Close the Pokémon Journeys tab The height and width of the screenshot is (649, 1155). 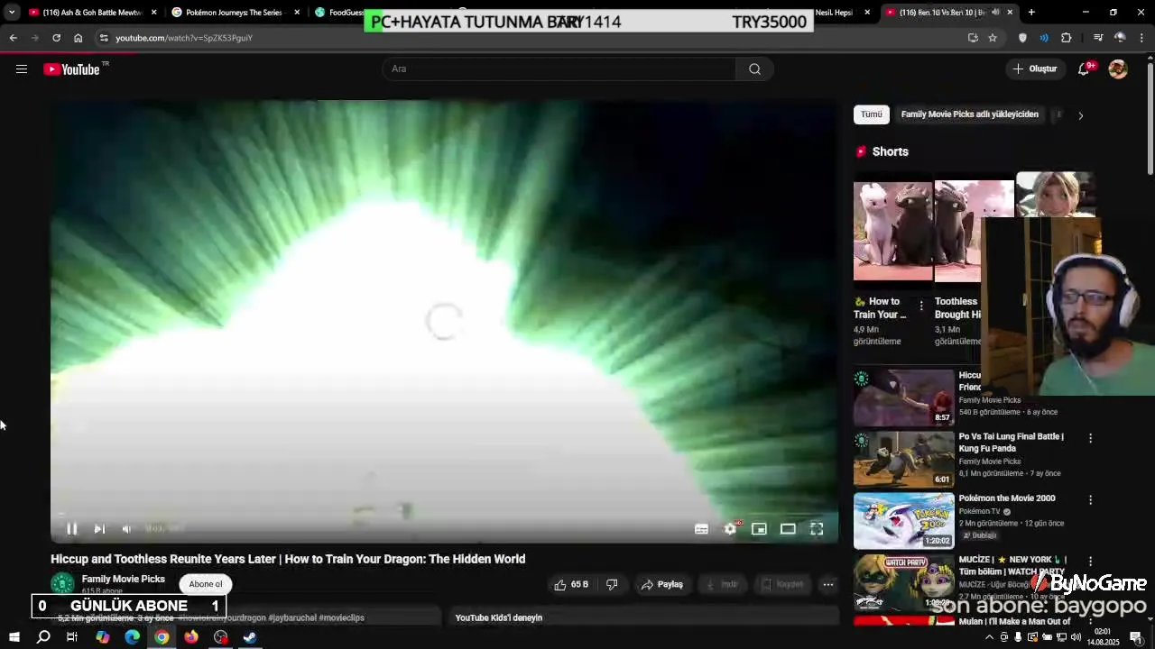click(x=297, y=13)
